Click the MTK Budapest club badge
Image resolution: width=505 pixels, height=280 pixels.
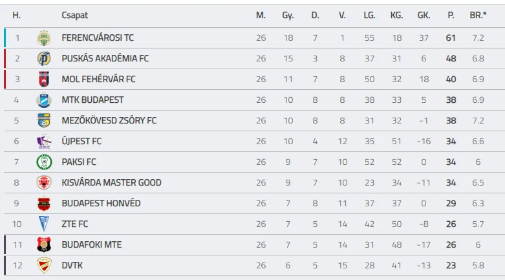coord(44,100)
